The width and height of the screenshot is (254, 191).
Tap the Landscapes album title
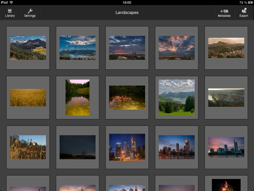[x=127, y=13]
